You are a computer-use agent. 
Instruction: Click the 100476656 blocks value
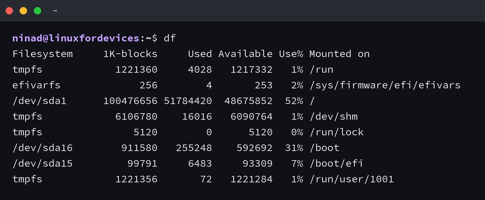click(x=130, y=101)
